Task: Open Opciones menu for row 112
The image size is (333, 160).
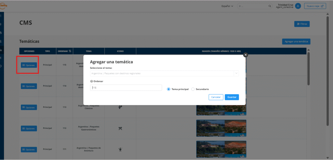Action: pos(29,128)
